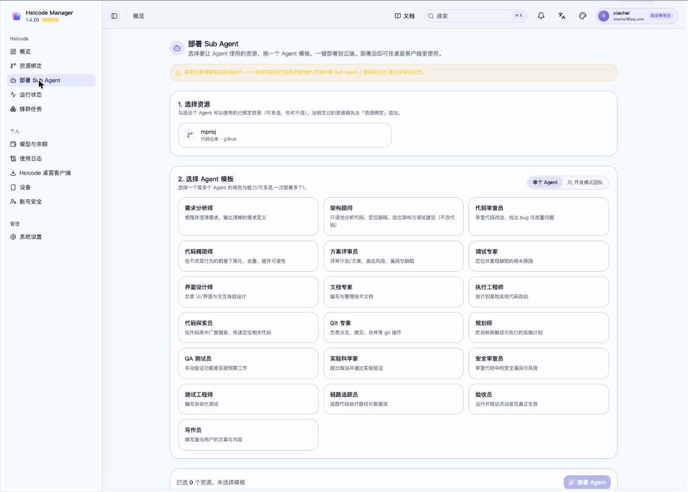Select the 调试专家 template
Image resolution: width=688 pixels, height=492 pixels.
point(539,256)
